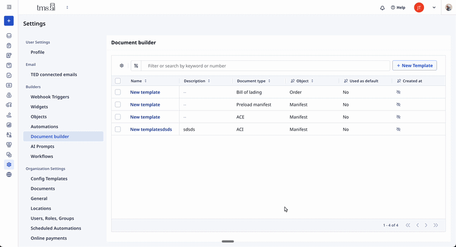Check the Bill of lading row checkbox
The image size is (456, 247).
click(118, 92)
